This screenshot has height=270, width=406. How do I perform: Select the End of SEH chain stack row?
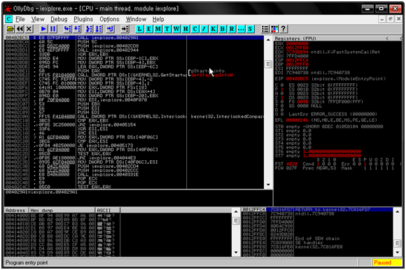pyautogui.click(x=317, y=239)
